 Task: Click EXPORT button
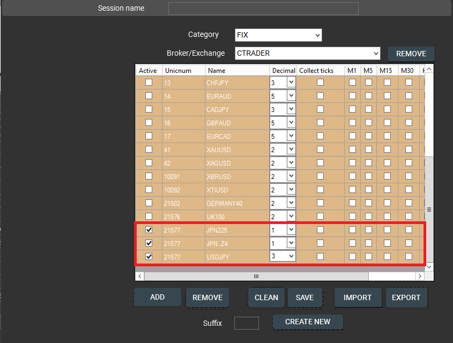coord(406,298)
